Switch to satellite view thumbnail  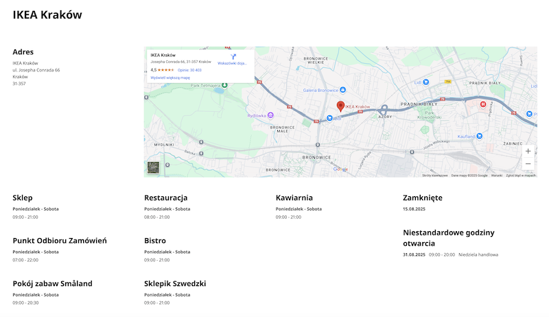[154, 167]
